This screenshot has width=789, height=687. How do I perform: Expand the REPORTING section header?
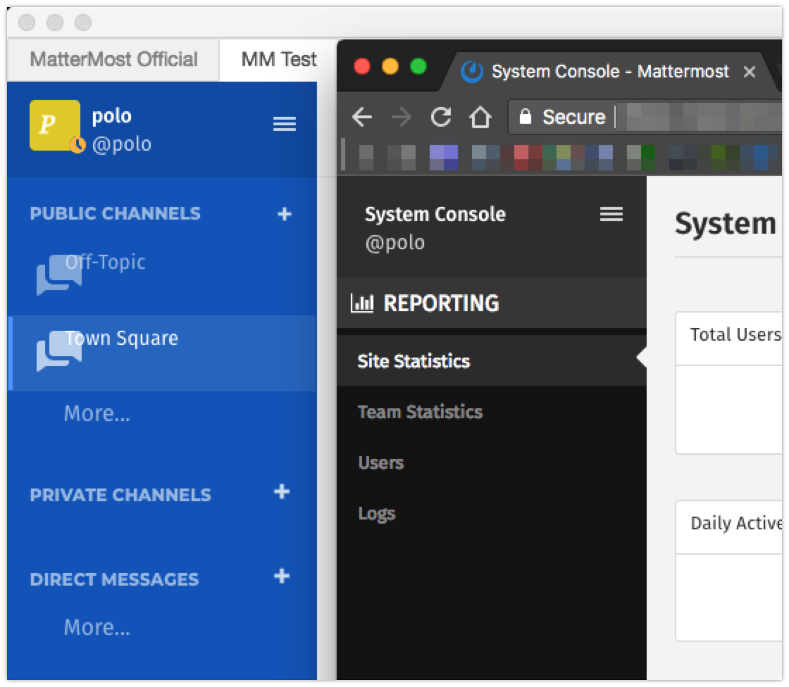click(x=492, y=303)
